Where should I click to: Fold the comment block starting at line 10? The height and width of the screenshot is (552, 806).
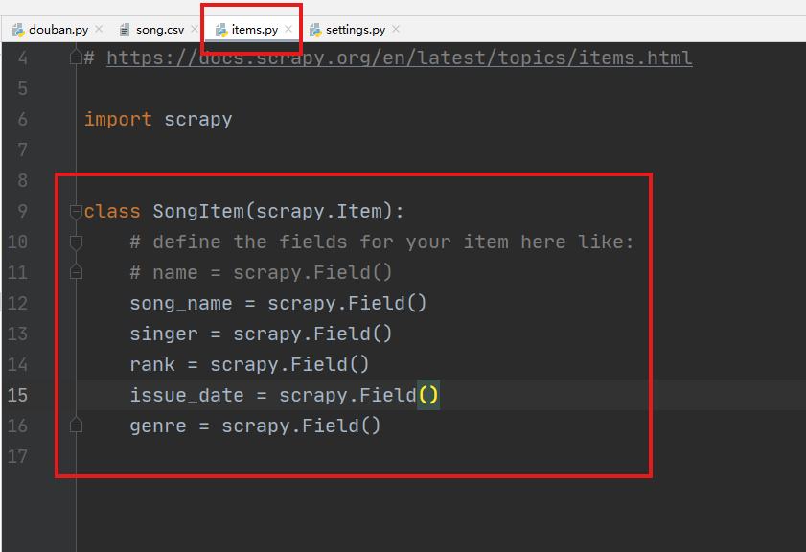click(76, 241)
